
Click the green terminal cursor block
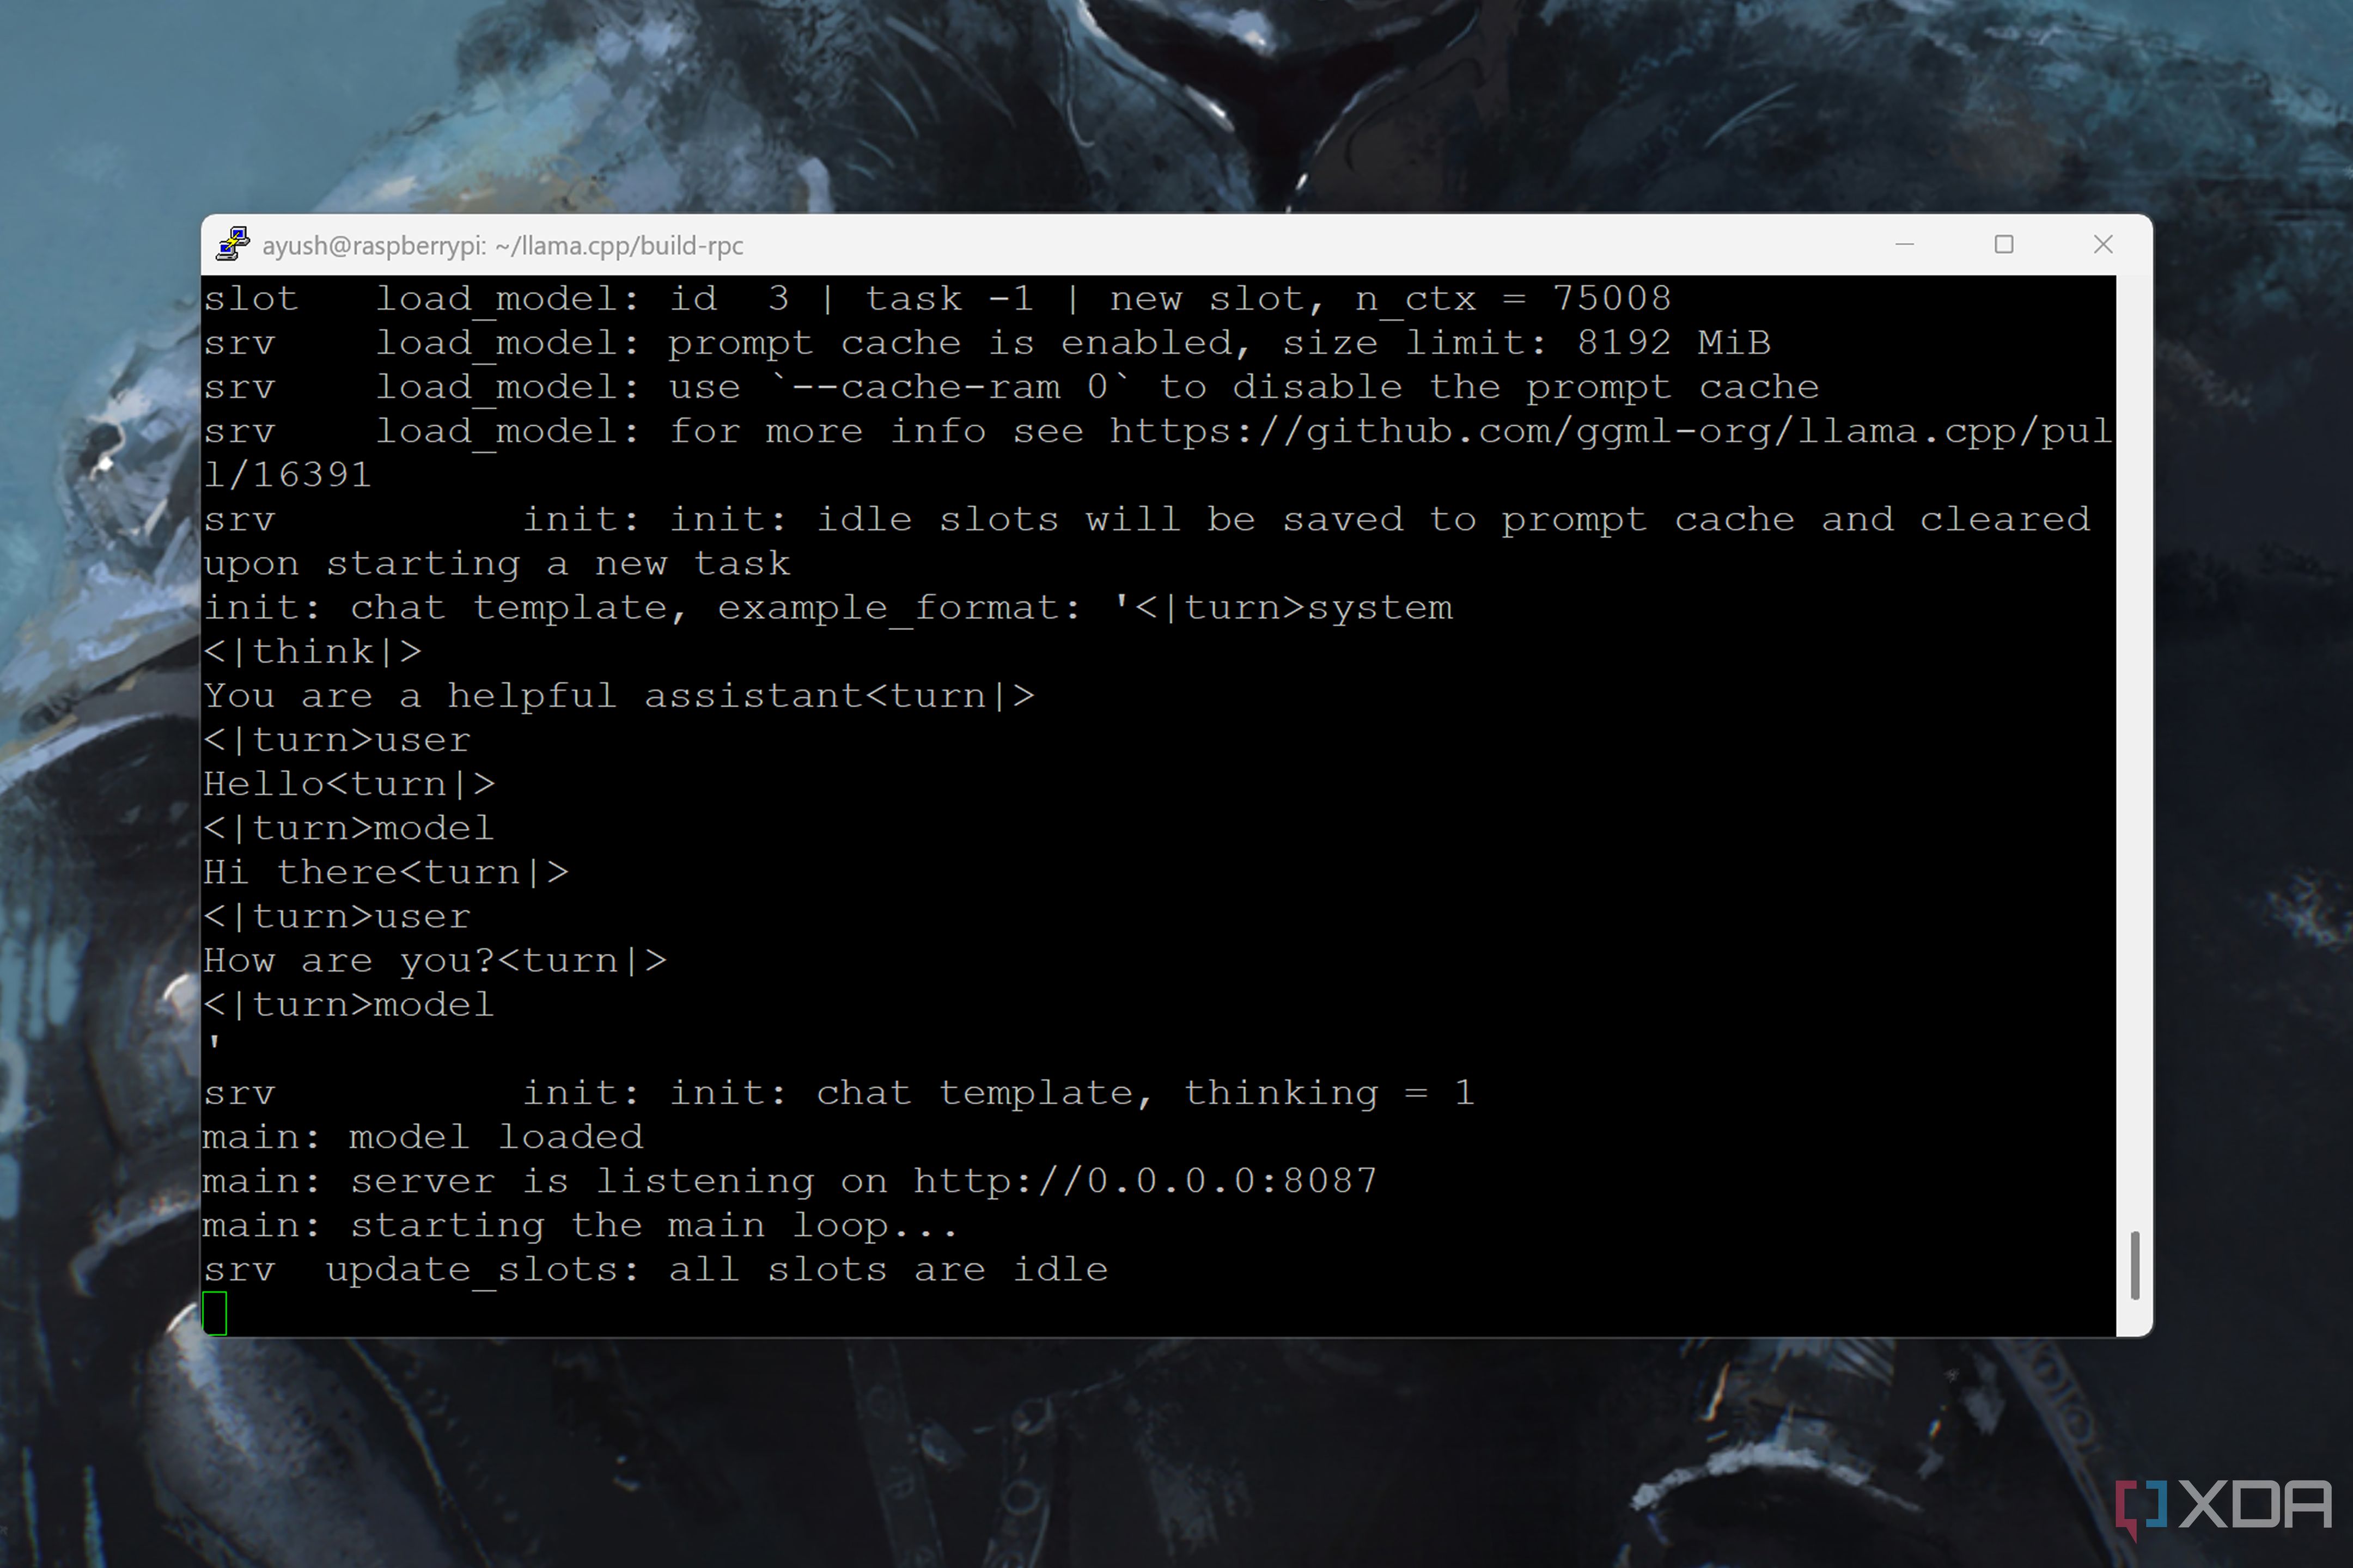(215, 1313)
